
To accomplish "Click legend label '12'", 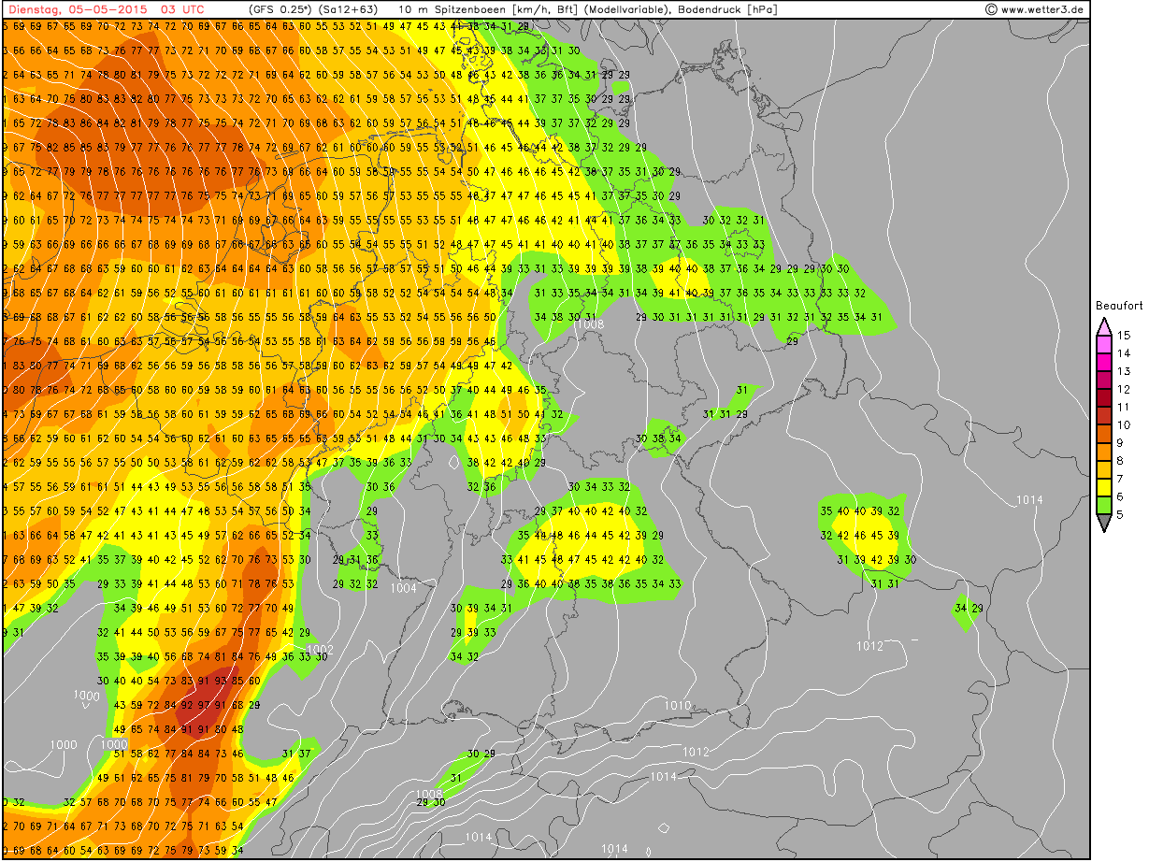I will coord(1125,389).
